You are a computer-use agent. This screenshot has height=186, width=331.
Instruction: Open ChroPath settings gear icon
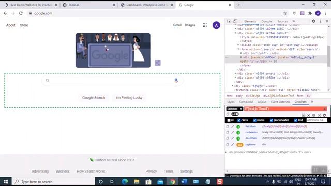325,115
